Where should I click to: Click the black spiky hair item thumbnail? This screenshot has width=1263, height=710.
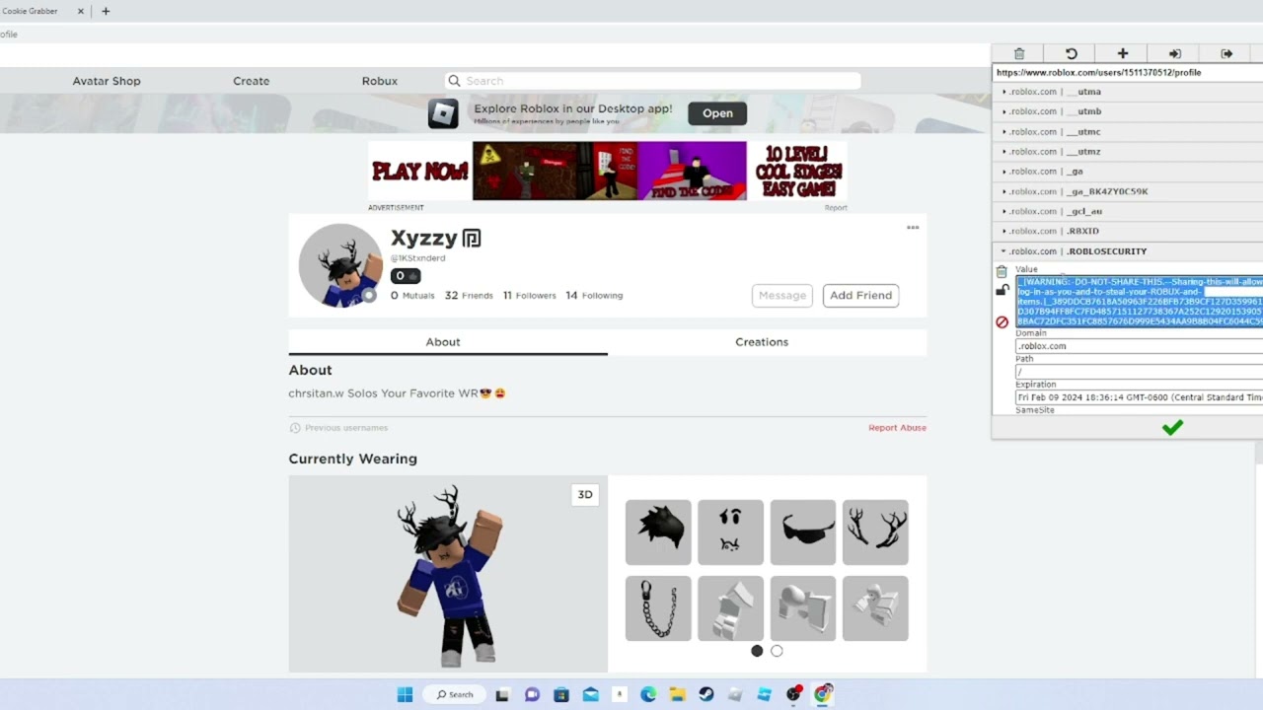658,532
